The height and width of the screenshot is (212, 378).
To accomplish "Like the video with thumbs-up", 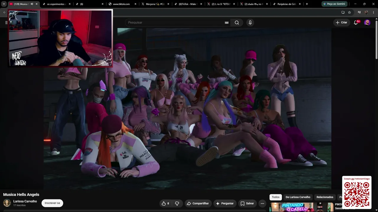I will point(165,203).
